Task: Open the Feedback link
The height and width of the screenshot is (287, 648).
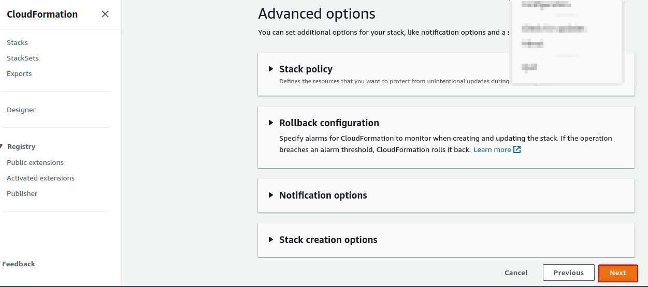Action: point(19,264)
